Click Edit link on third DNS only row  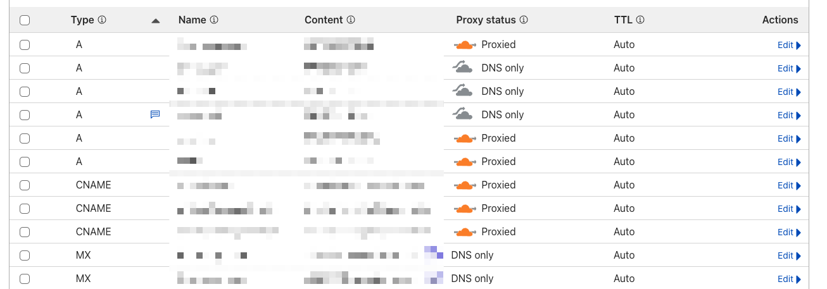[789, 115]
